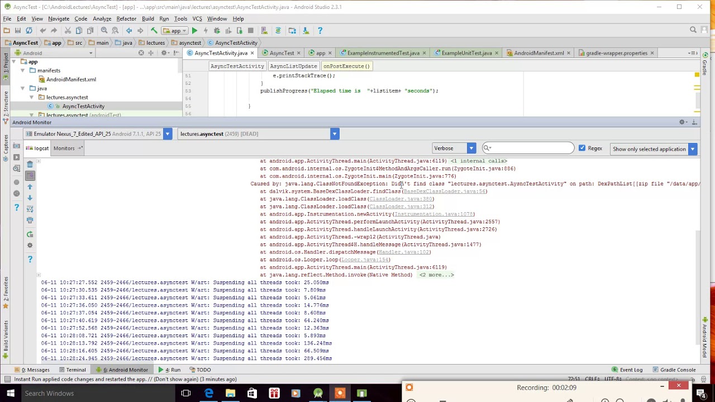Viewport: 715px width, 402px height.
Task: Click the Undo arrow in toolbar
Action: coord(43,31)
